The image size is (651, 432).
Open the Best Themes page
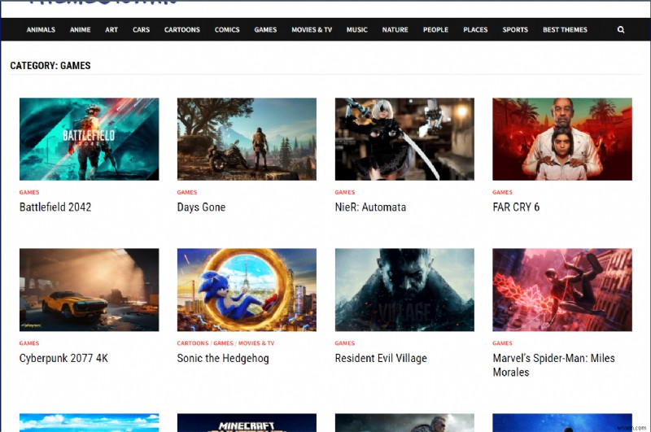tap(565, 30)
